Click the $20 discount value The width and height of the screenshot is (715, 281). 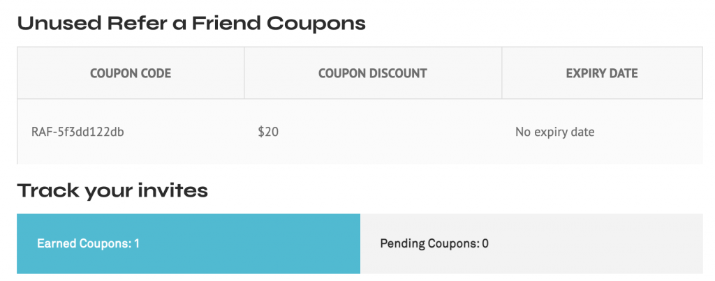(x=268, y=132)
